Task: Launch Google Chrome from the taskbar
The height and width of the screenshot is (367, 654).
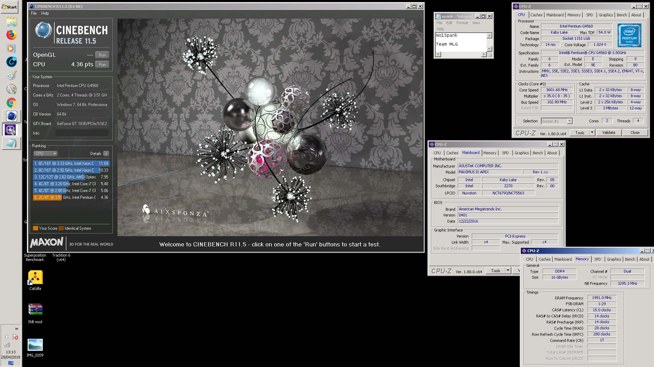Action: (x=11, y=103)
